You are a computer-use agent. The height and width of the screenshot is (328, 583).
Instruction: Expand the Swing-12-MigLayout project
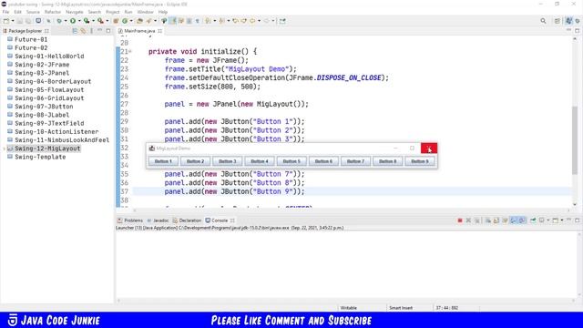click(4, 149)
